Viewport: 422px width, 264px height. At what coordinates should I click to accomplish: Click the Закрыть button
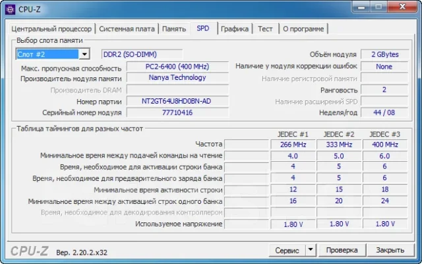pyautogui.click(x=390, y=250)
